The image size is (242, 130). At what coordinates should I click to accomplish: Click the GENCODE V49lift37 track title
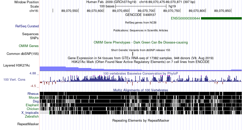[141, 15]
